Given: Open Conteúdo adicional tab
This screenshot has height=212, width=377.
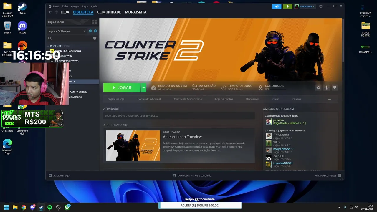Looking at the screenshot, I should [x=149, y=99].
